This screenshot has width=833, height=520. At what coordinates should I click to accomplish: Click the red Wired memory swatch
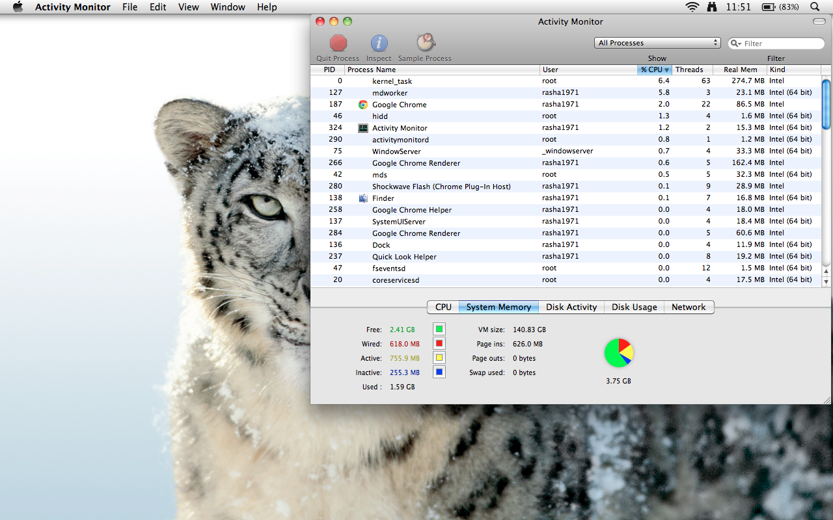(x=439, y=344)
